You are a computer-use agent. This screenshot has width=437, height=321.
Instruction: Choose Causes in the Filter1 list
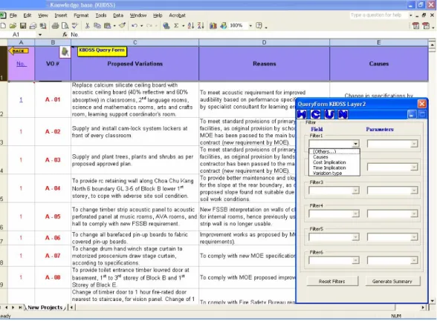point(334,157)
